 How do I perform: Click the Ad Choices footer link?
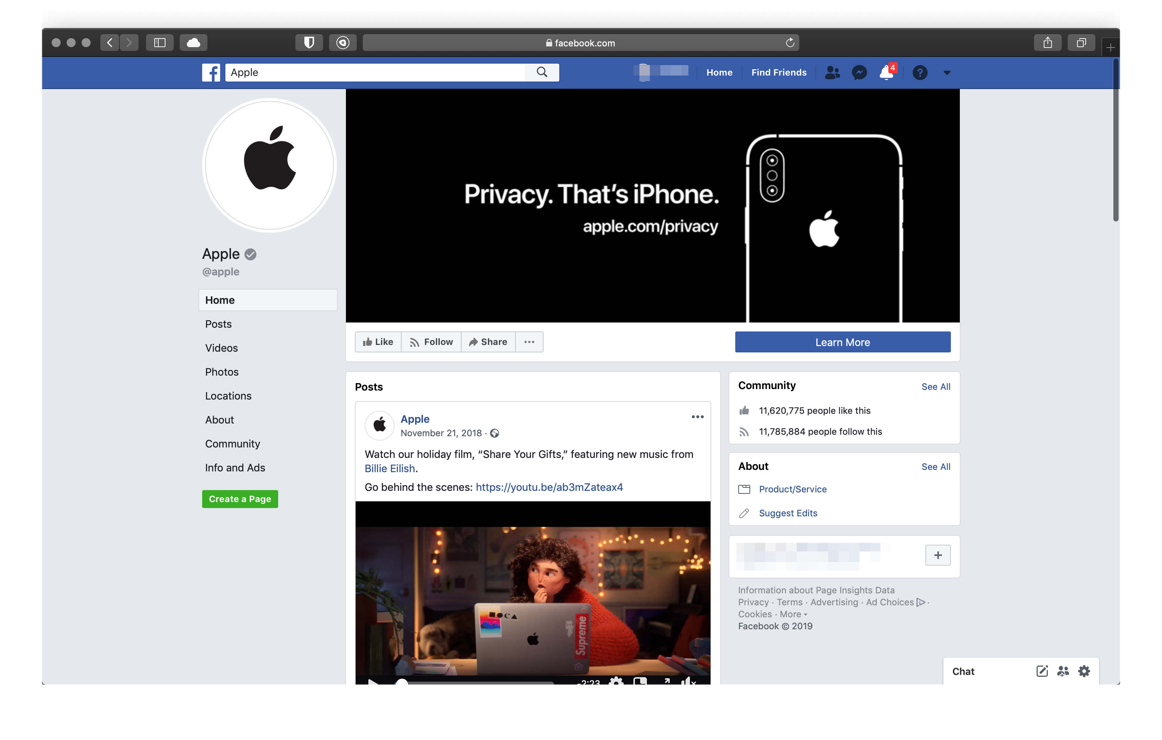[x=895, y=602]
